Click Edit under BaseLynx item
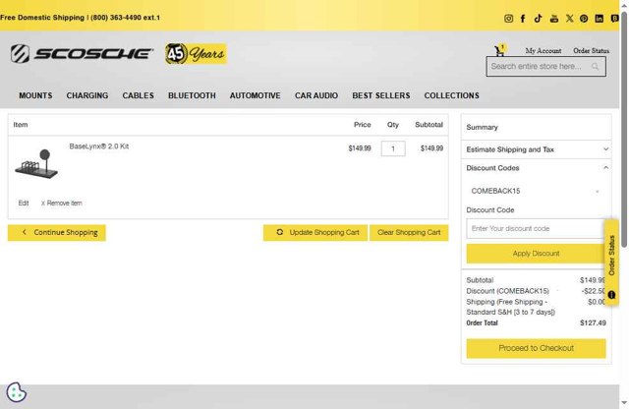629x409 pixels. coord(24,204)
